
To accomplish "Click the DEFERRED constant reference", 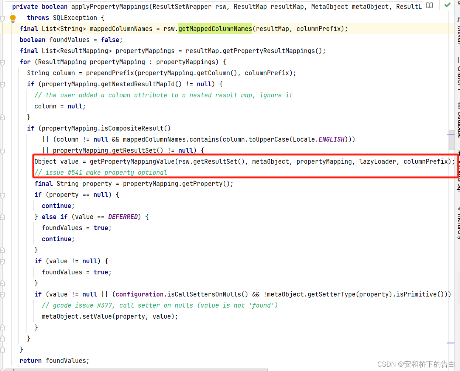I will coord(123,216).
